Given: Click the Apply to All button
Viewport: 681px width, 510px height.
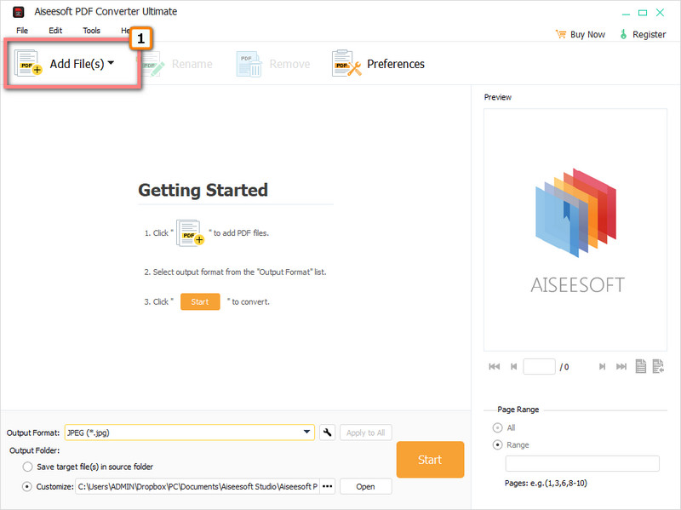Looking at the screenshot, I should [366, 433].
